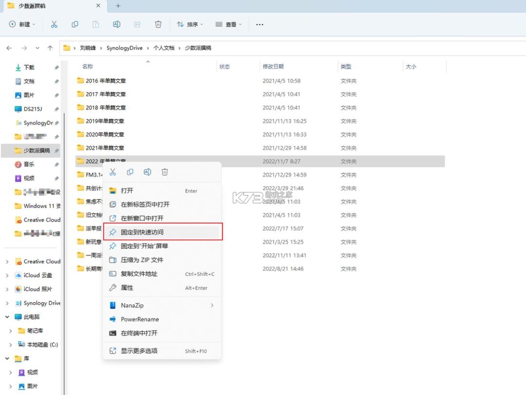The image size is (526, 395).
Task: Expand the 笔记库 tree node
Action: click(x=11, y=331)
